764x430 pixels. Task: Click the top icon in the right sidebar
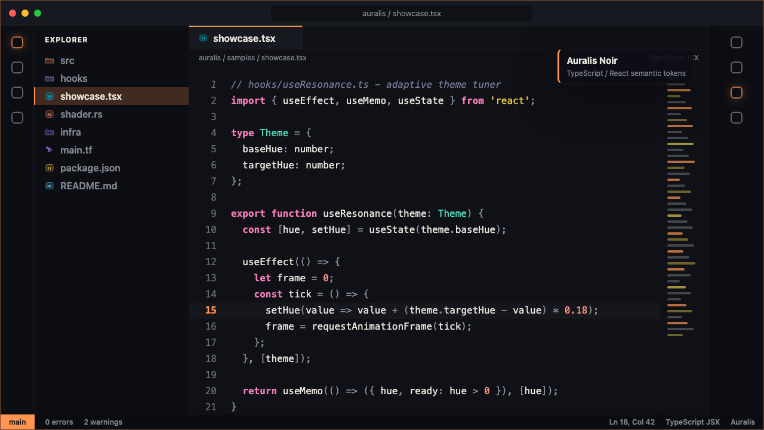(x=737, y=42)
